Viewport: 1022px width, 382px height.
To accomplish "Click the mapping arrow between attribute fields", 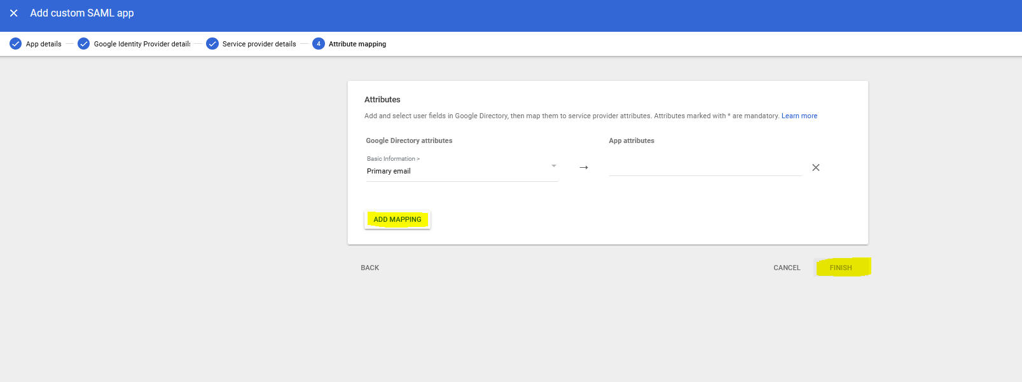I will tap(584, 168).
